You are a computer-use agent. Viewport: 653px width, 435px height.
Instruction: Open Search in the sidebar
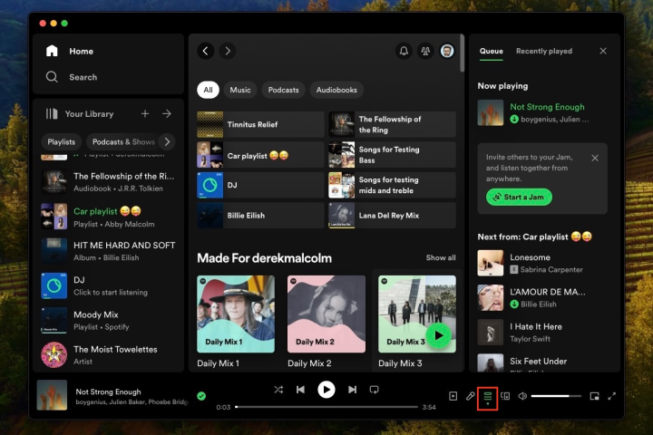tap(72, 77)
